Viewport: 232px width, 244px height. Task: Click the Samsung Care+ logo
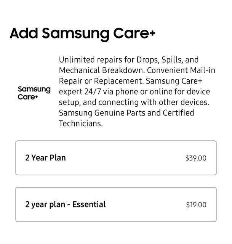(x=34, y=93)
